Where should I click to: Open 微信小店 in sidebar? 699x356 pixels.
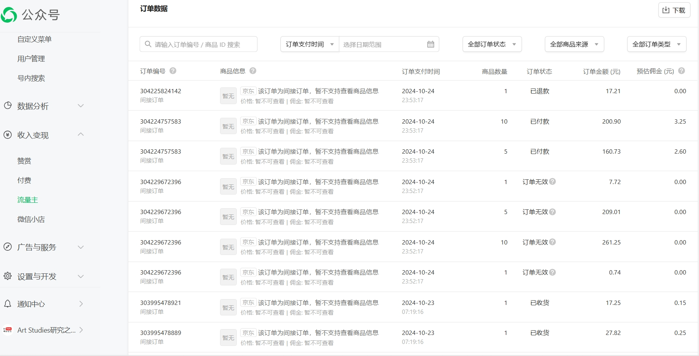(x=31, y=219)
